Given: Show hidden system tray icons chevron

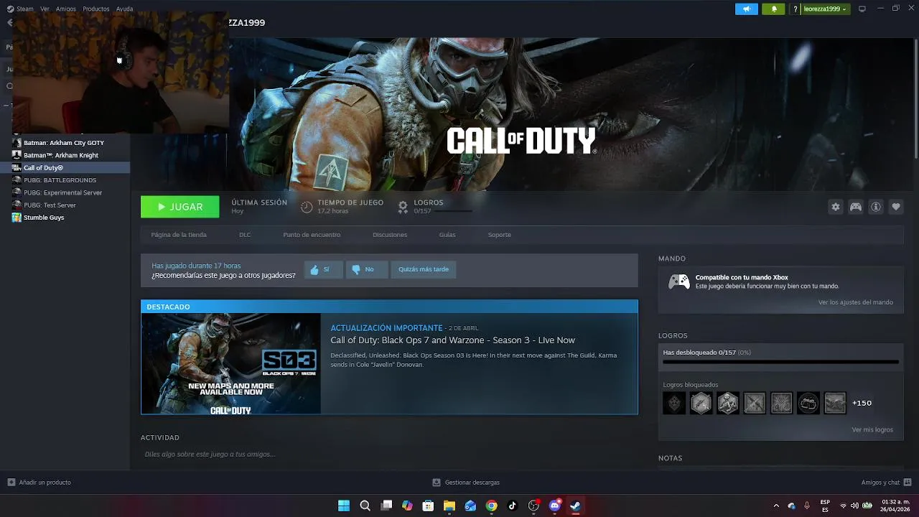Looking at the screenshot, I should click(x=776, y=506).
